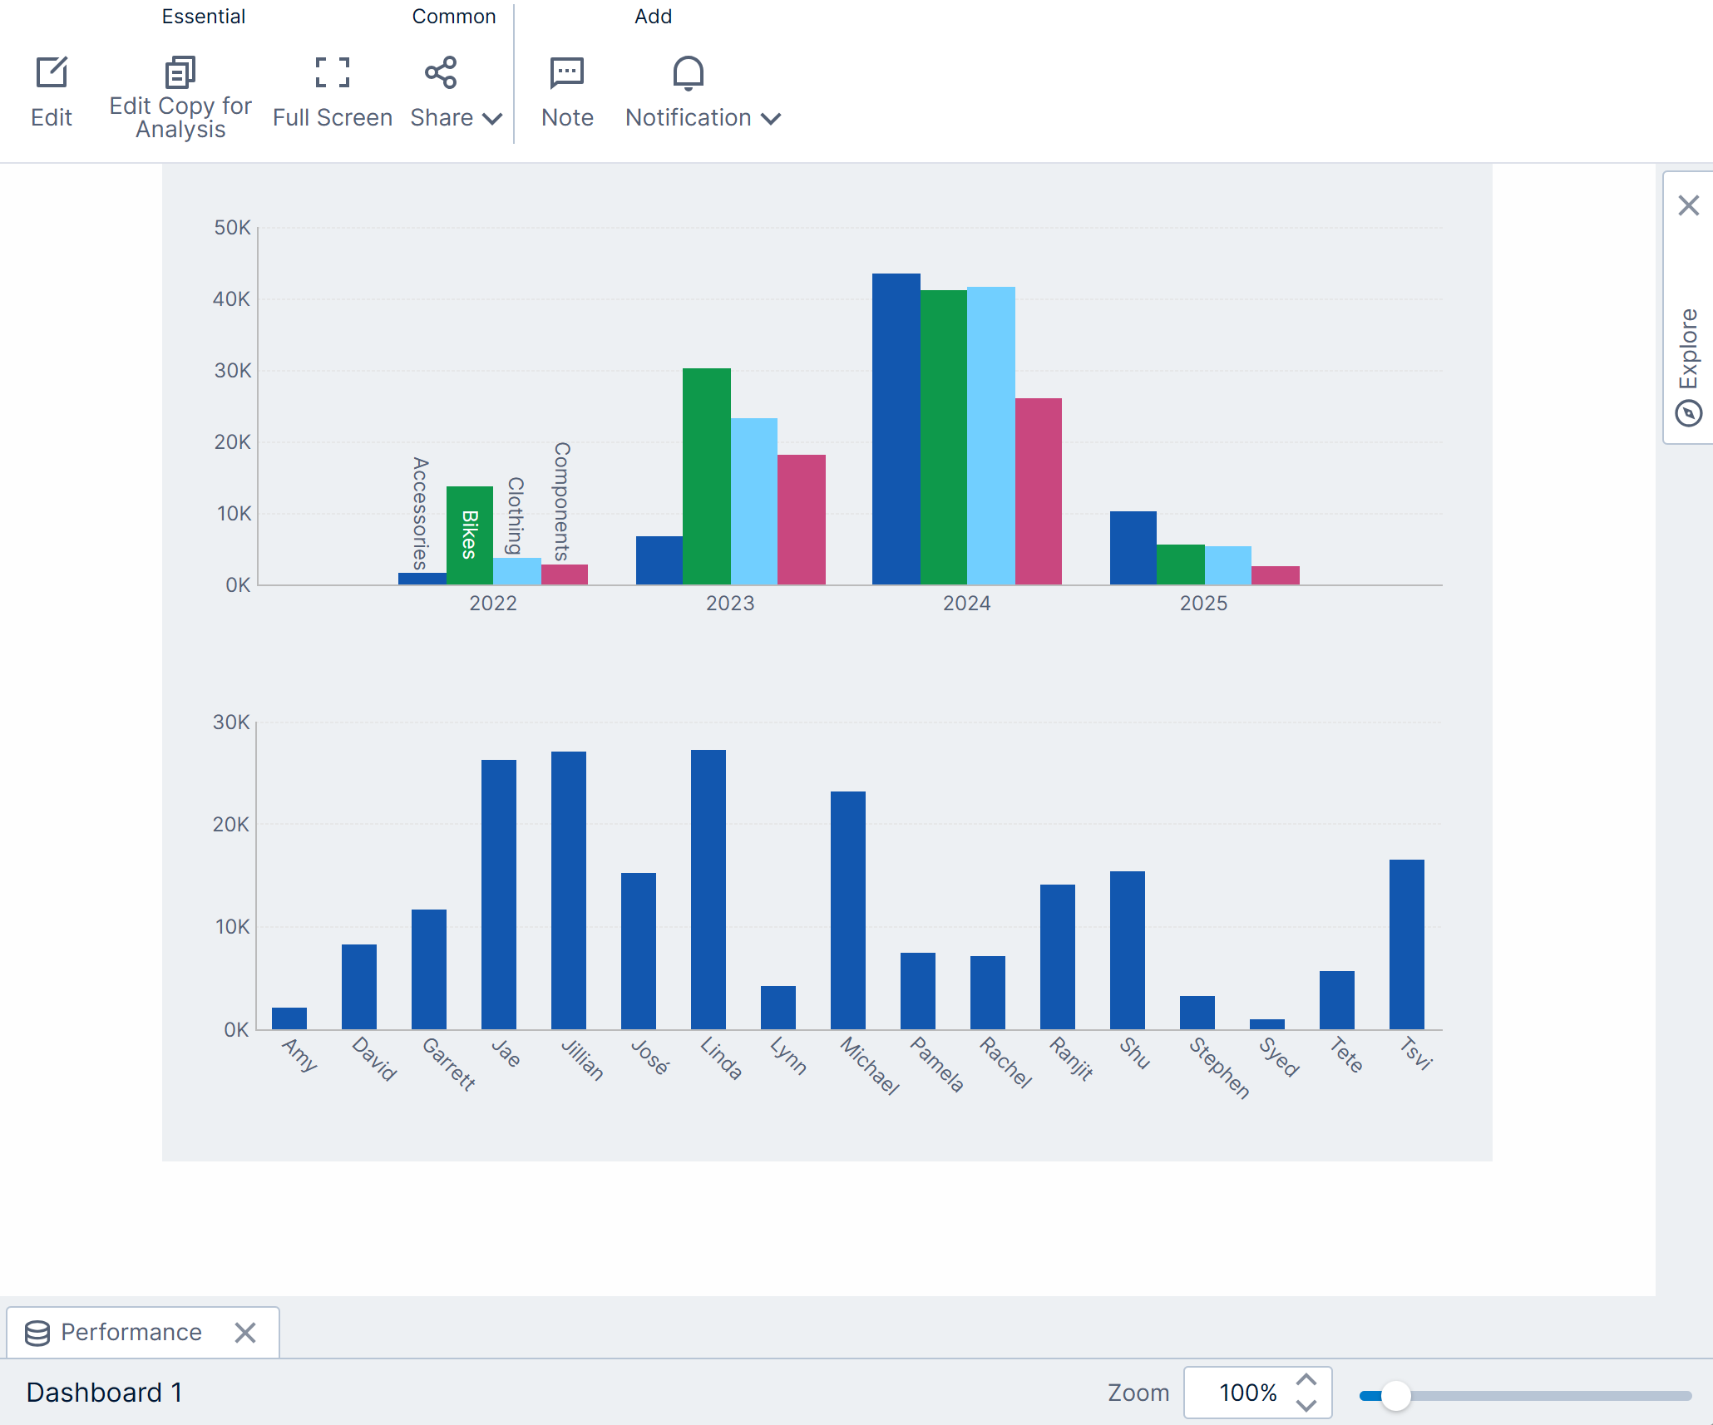Add a Note via speech bubble icon

567,72
